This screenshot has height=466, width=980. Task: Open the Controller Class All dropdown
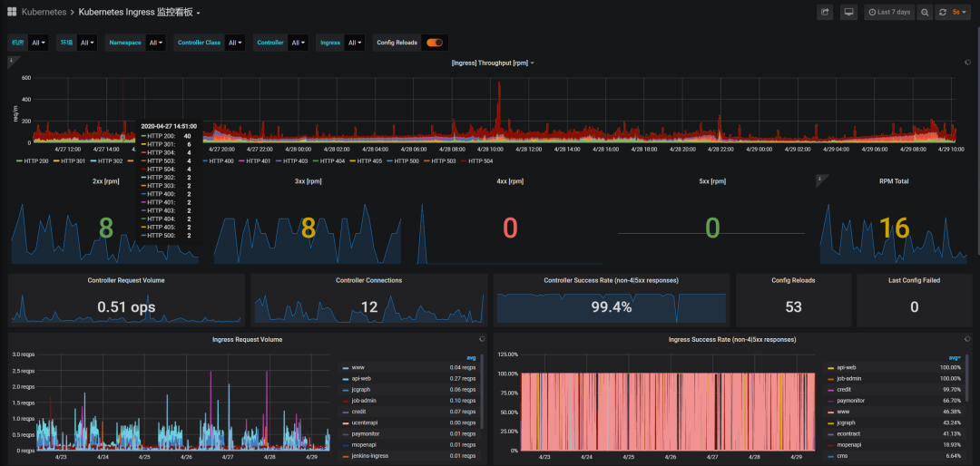tap(235, 43)
